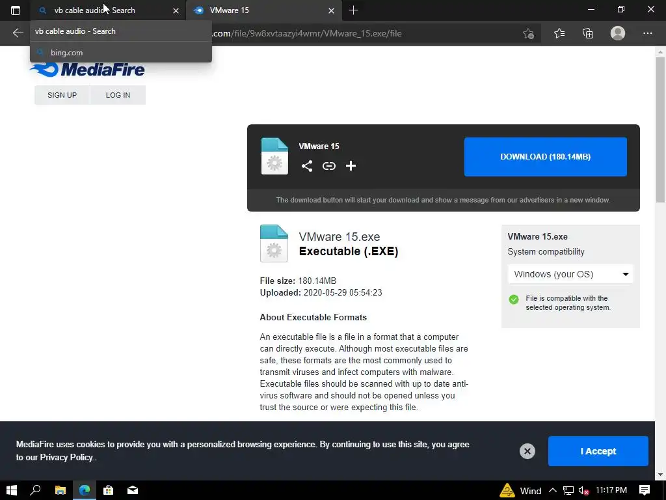Open the Windows (your OS) dropdown
The width and height of the screenshot is (666, 500).
[570, 274]
